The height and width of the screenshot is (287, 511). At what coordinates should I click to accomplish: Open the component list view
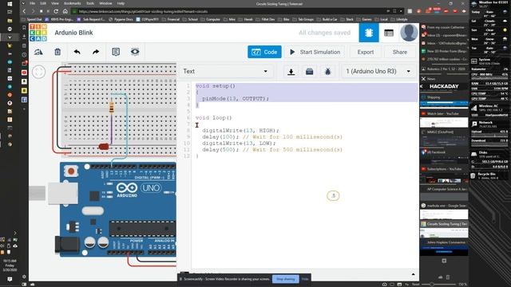(389, 33)
